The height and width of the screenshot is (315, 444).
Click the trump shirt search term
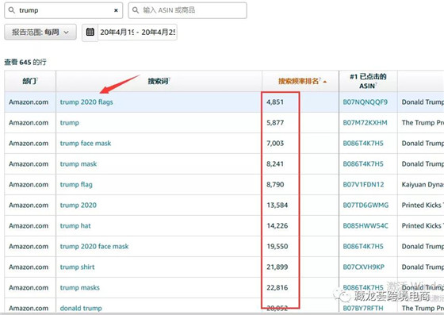tap(78, 267)
